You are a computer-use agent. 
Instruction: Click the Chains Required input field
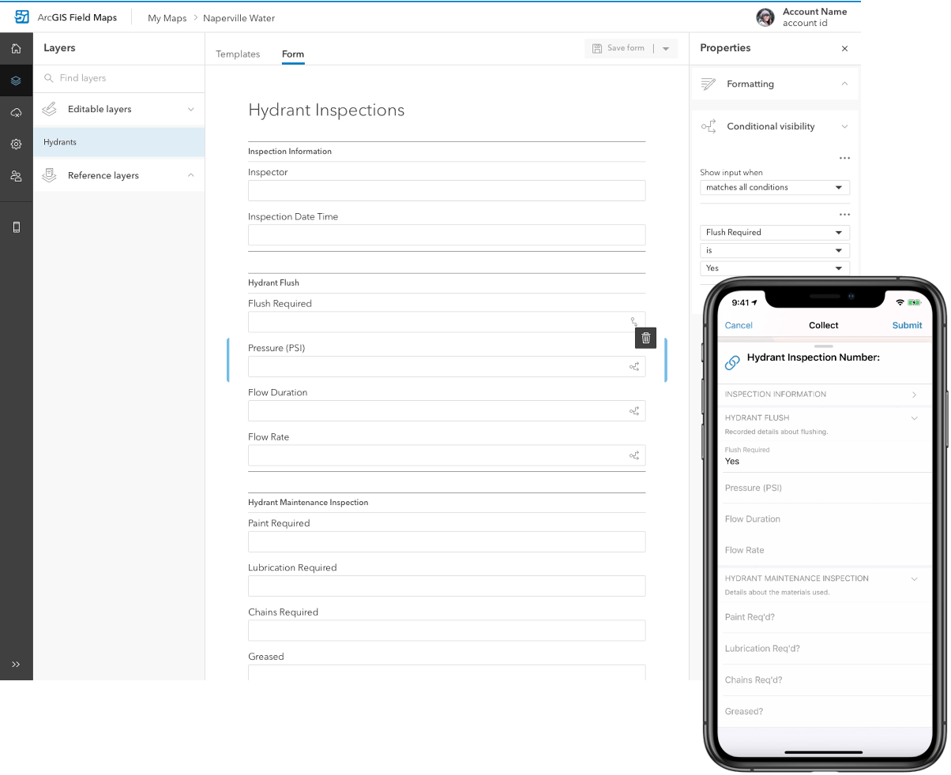click(446, 630)
